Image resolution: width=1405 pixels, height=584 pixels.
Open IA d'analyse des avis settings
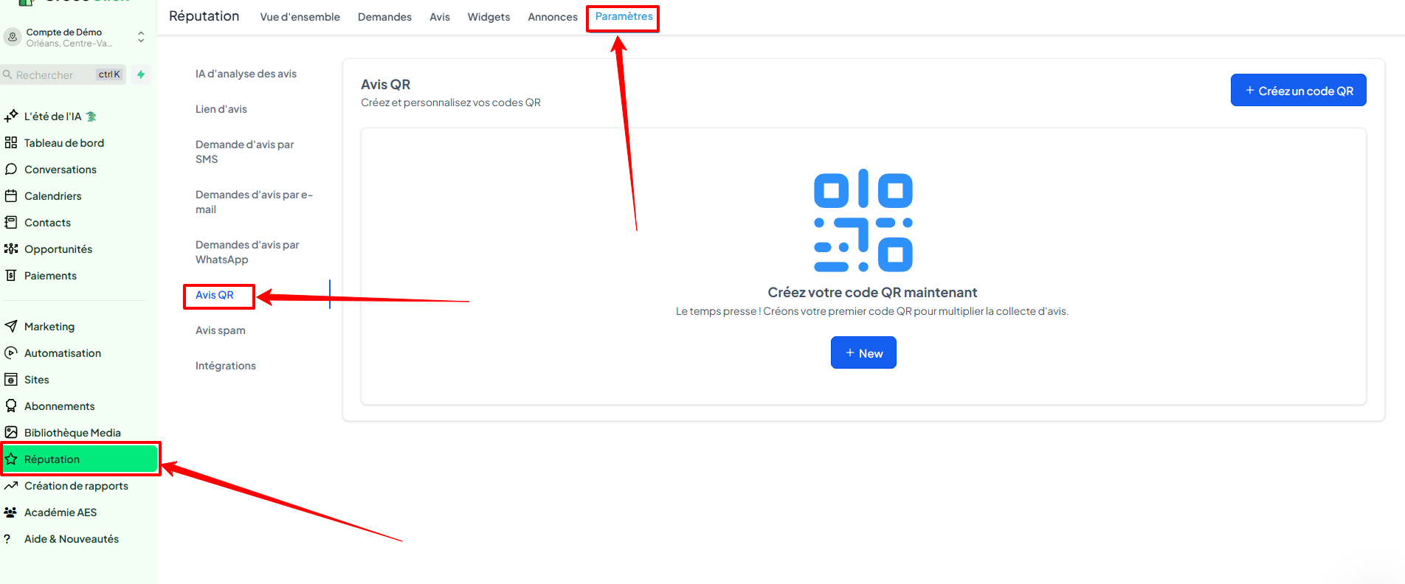pyautogui.click(x=246, y=74)
